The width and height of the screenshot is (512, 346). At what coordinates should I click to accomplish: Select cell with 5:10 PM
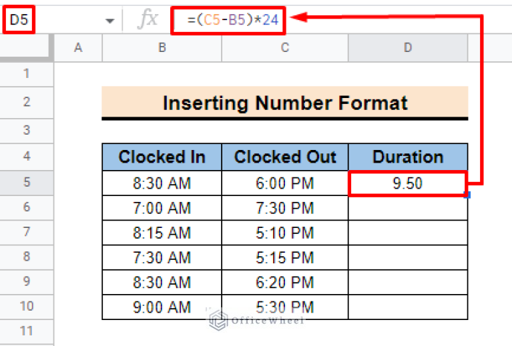pyautogui.click(x=285, y=233)
